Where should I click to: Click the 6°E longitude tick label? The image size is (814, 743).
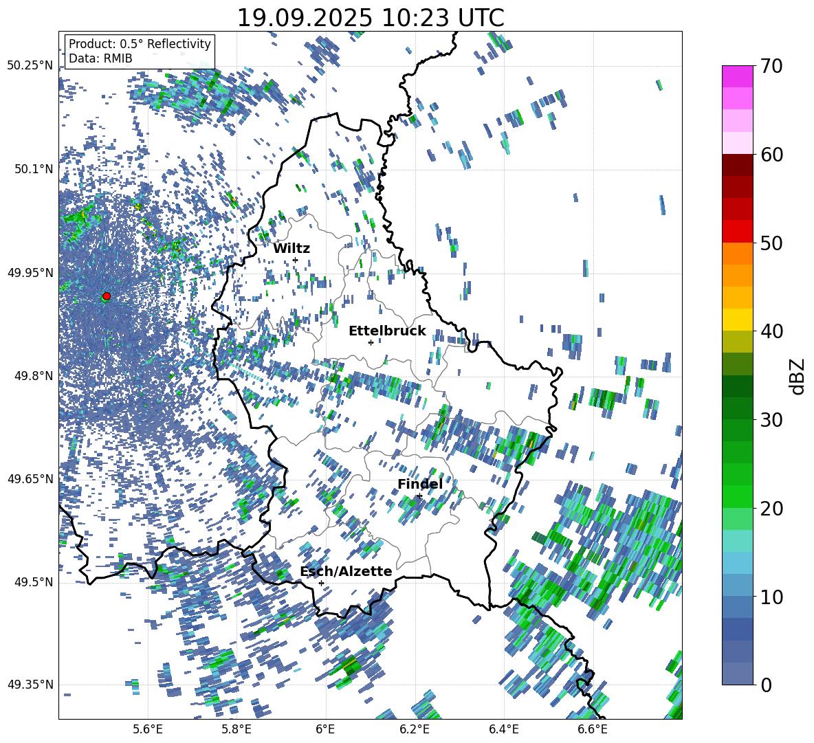click(325, 729)
